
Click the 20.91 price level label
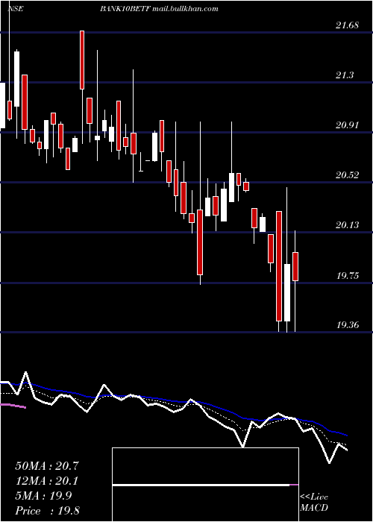click(x=347, y=125)
